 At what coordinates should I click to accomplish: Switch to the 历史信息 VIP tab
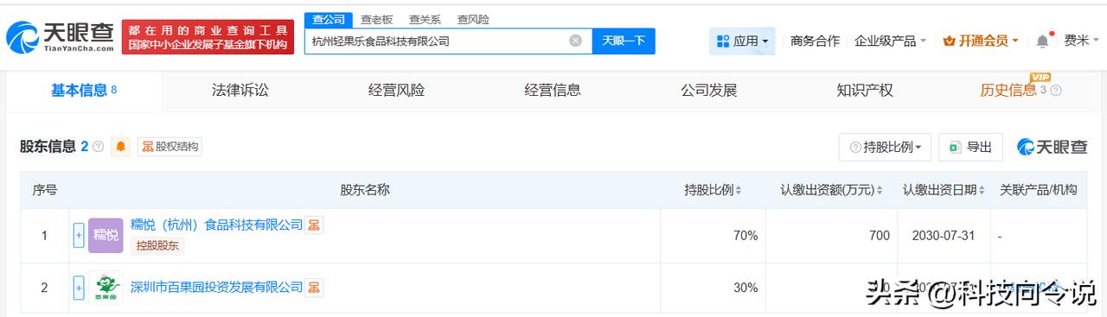(x=1008, y=90)
